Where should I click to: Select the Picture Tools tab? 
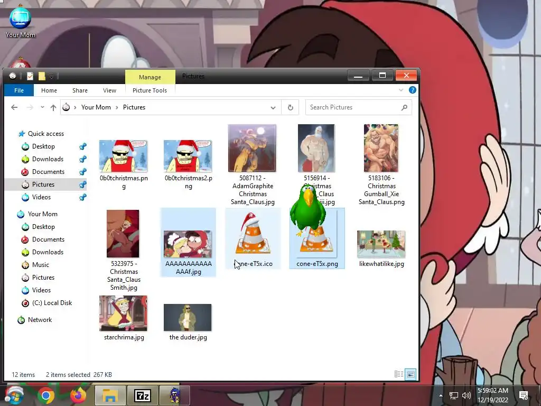[150, 90]
